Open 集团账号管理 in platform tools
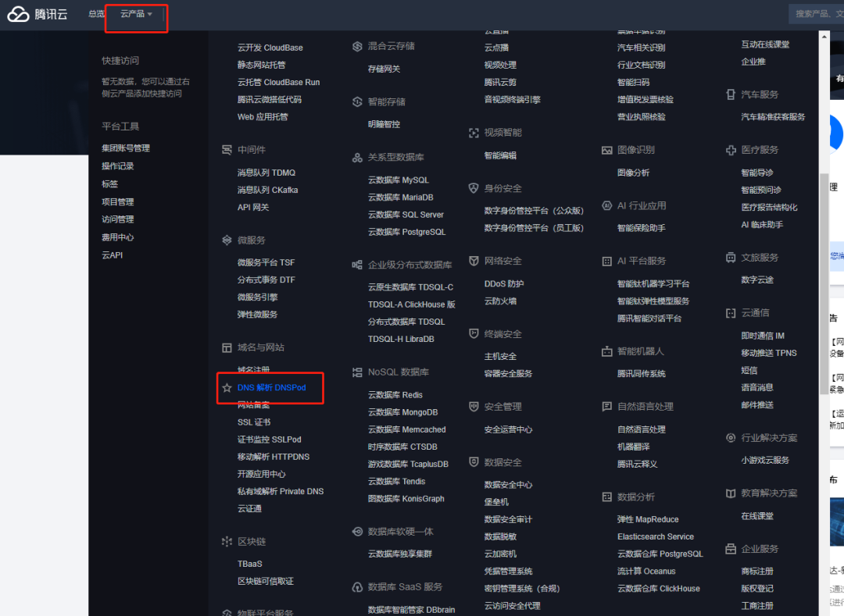The height and width of the screenshot is (616, 844). click(x=126, y=148)
